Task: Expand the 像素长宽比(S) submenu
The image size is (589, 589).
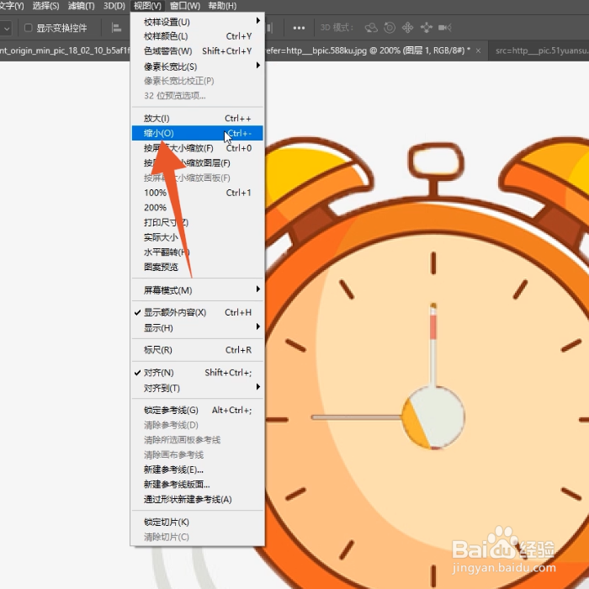Action: [x=197, y=66]
